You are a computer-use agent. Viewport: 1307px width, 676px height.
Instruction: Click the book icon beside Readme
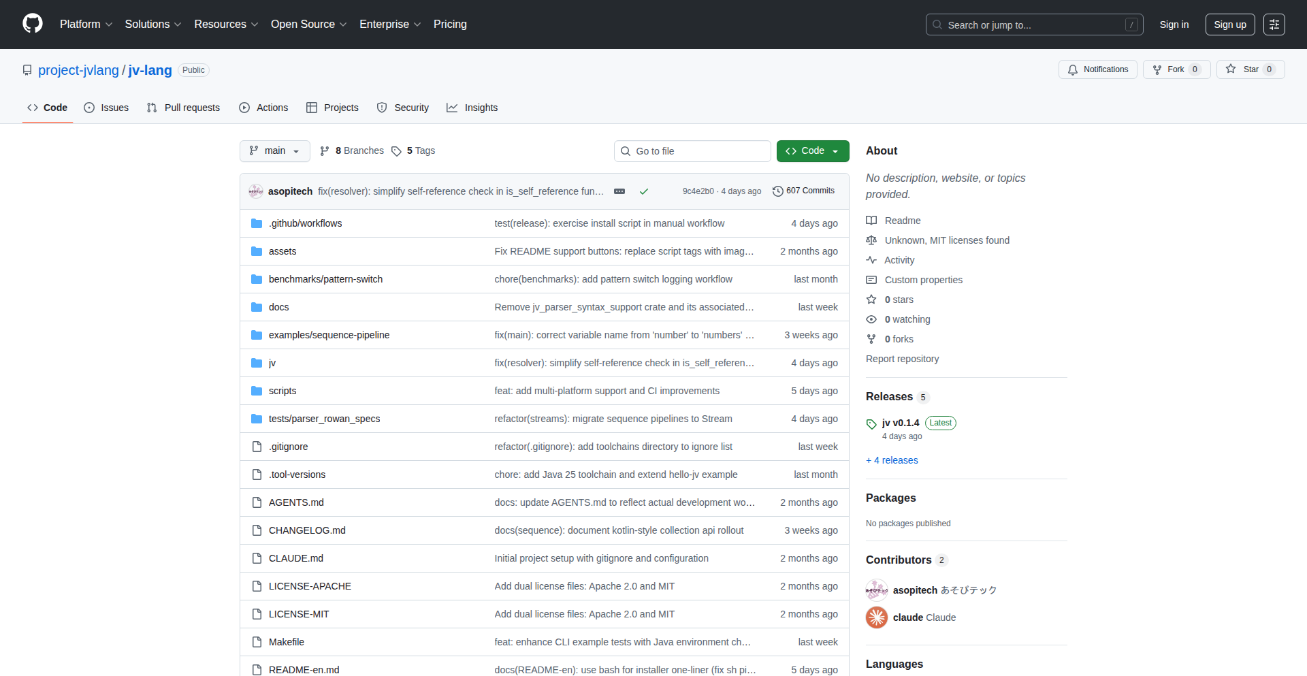click(871, 221)
